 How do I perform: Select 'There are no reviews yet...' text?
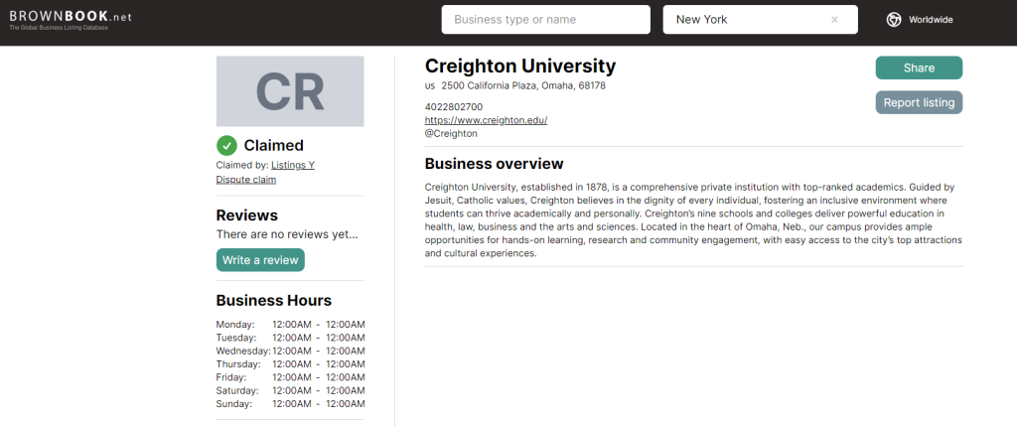(287, 234)
